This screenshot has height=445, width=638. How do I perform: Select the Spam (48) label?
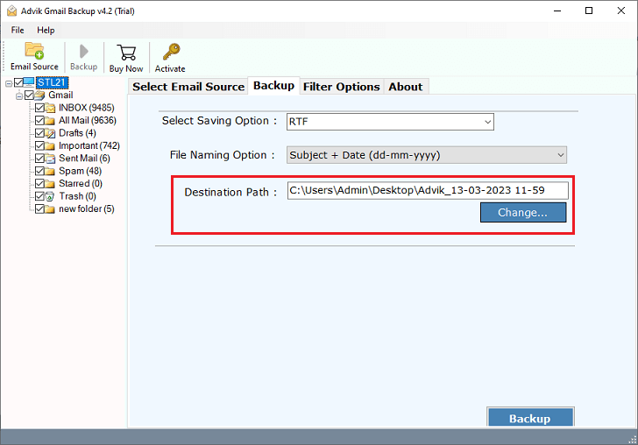point(80,171)
